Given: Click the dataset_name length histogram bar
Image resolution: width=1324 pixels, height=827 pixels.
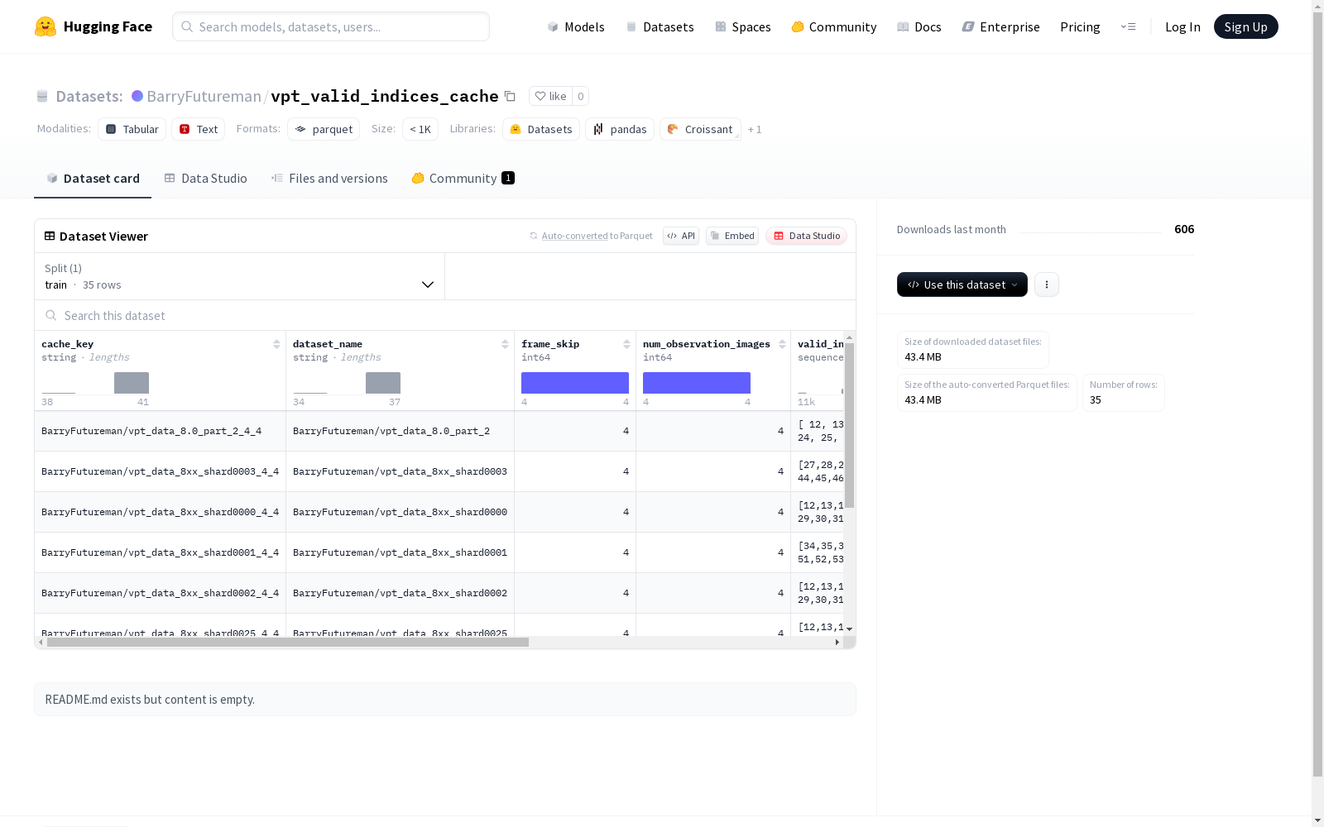Looking at the screenshot, I should pos(383,383).
